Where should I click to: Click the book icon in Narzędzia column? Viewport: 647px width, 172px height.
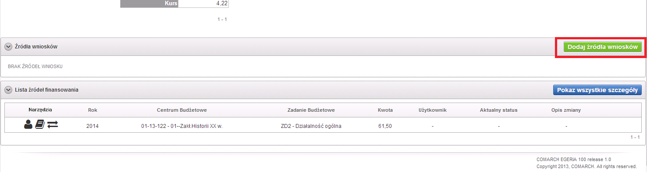tap(40, 125)
